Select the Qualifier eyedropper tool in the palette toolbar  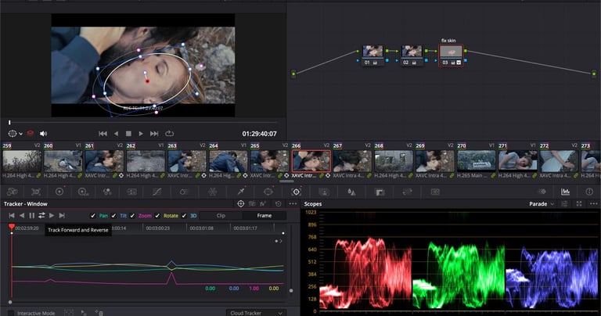tap(241, 191)
